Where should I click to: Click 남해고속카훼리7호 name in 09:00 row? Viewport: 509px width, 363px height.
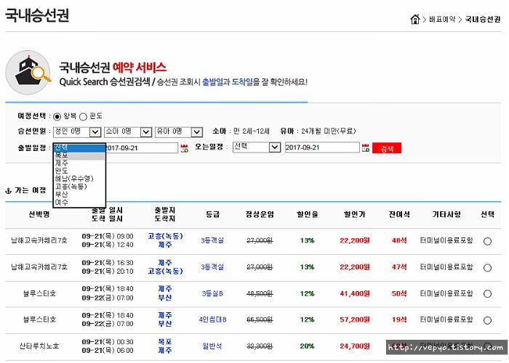coord(39,240)
